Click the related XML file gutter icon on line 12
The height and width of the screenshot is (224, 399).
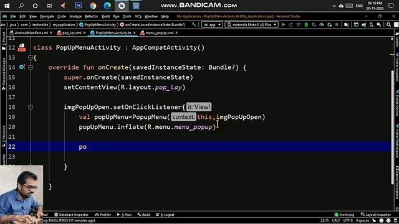22,47
